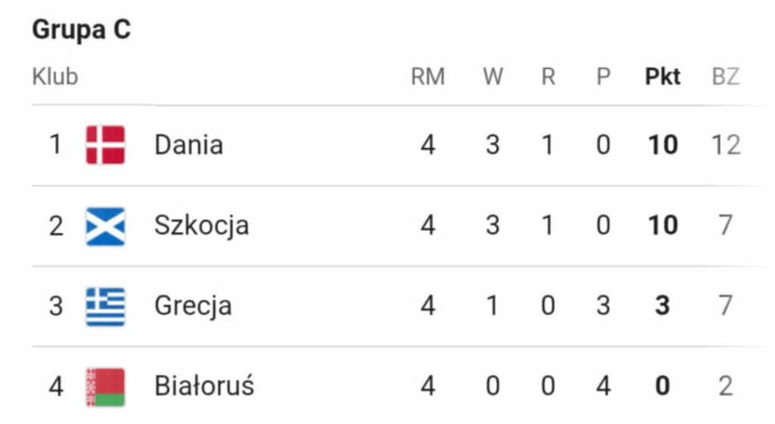This screenshot has height=424, width=775.
Task: Click the Denmark flag icon
Action: click(x=105, y=145)
